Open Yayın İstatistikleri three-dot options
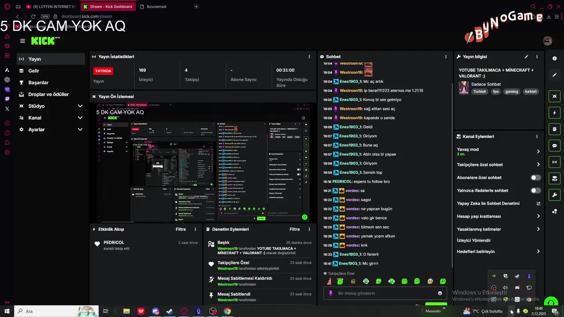 click(309, 57)
